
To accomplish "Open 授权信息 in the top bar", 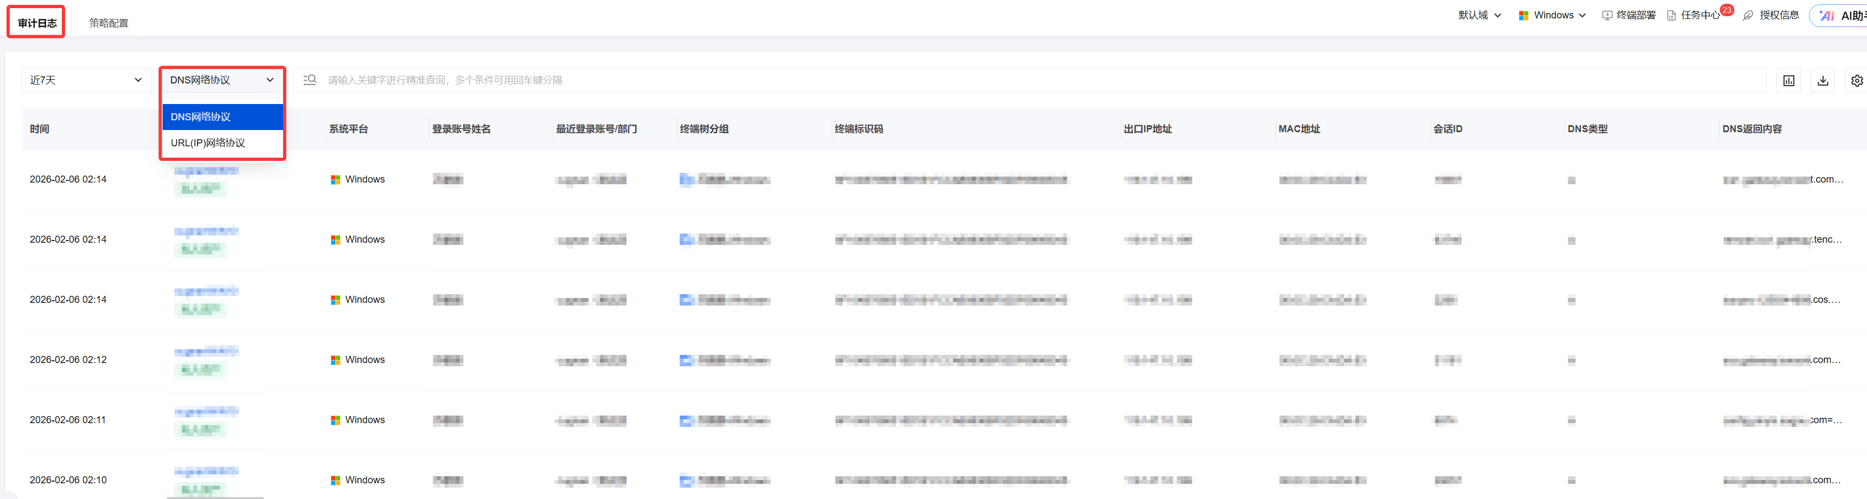I will (x=1772, y=15).
